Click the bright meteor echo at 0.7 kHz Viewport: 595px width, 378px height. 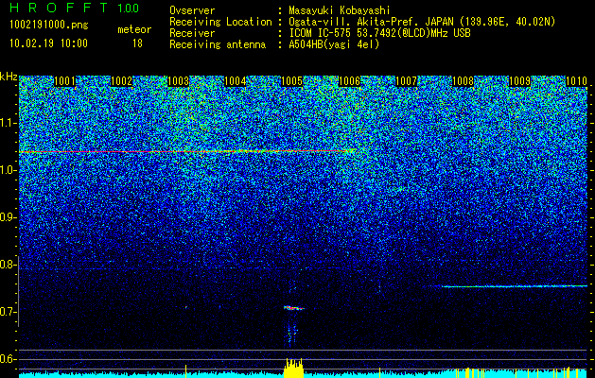pyautogui.click(x=294, y=308)
